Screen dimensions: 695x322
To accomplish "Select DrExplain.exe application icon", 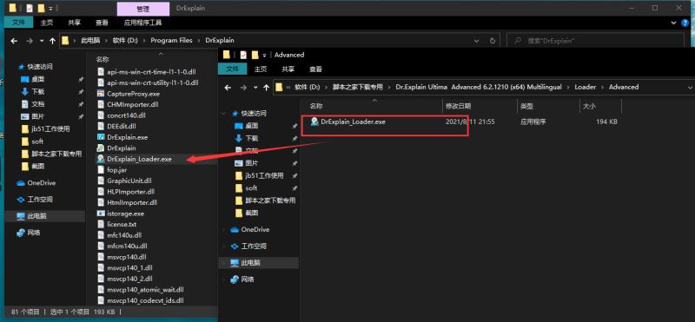I will pos(100,137).
